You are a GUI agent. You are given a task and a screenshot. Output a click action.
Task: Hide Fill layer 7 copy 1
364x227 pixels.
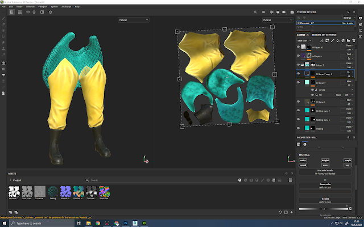298,73
